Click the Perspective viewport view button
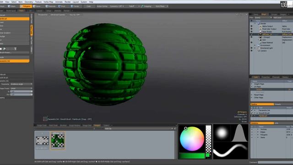 (43, 15)
